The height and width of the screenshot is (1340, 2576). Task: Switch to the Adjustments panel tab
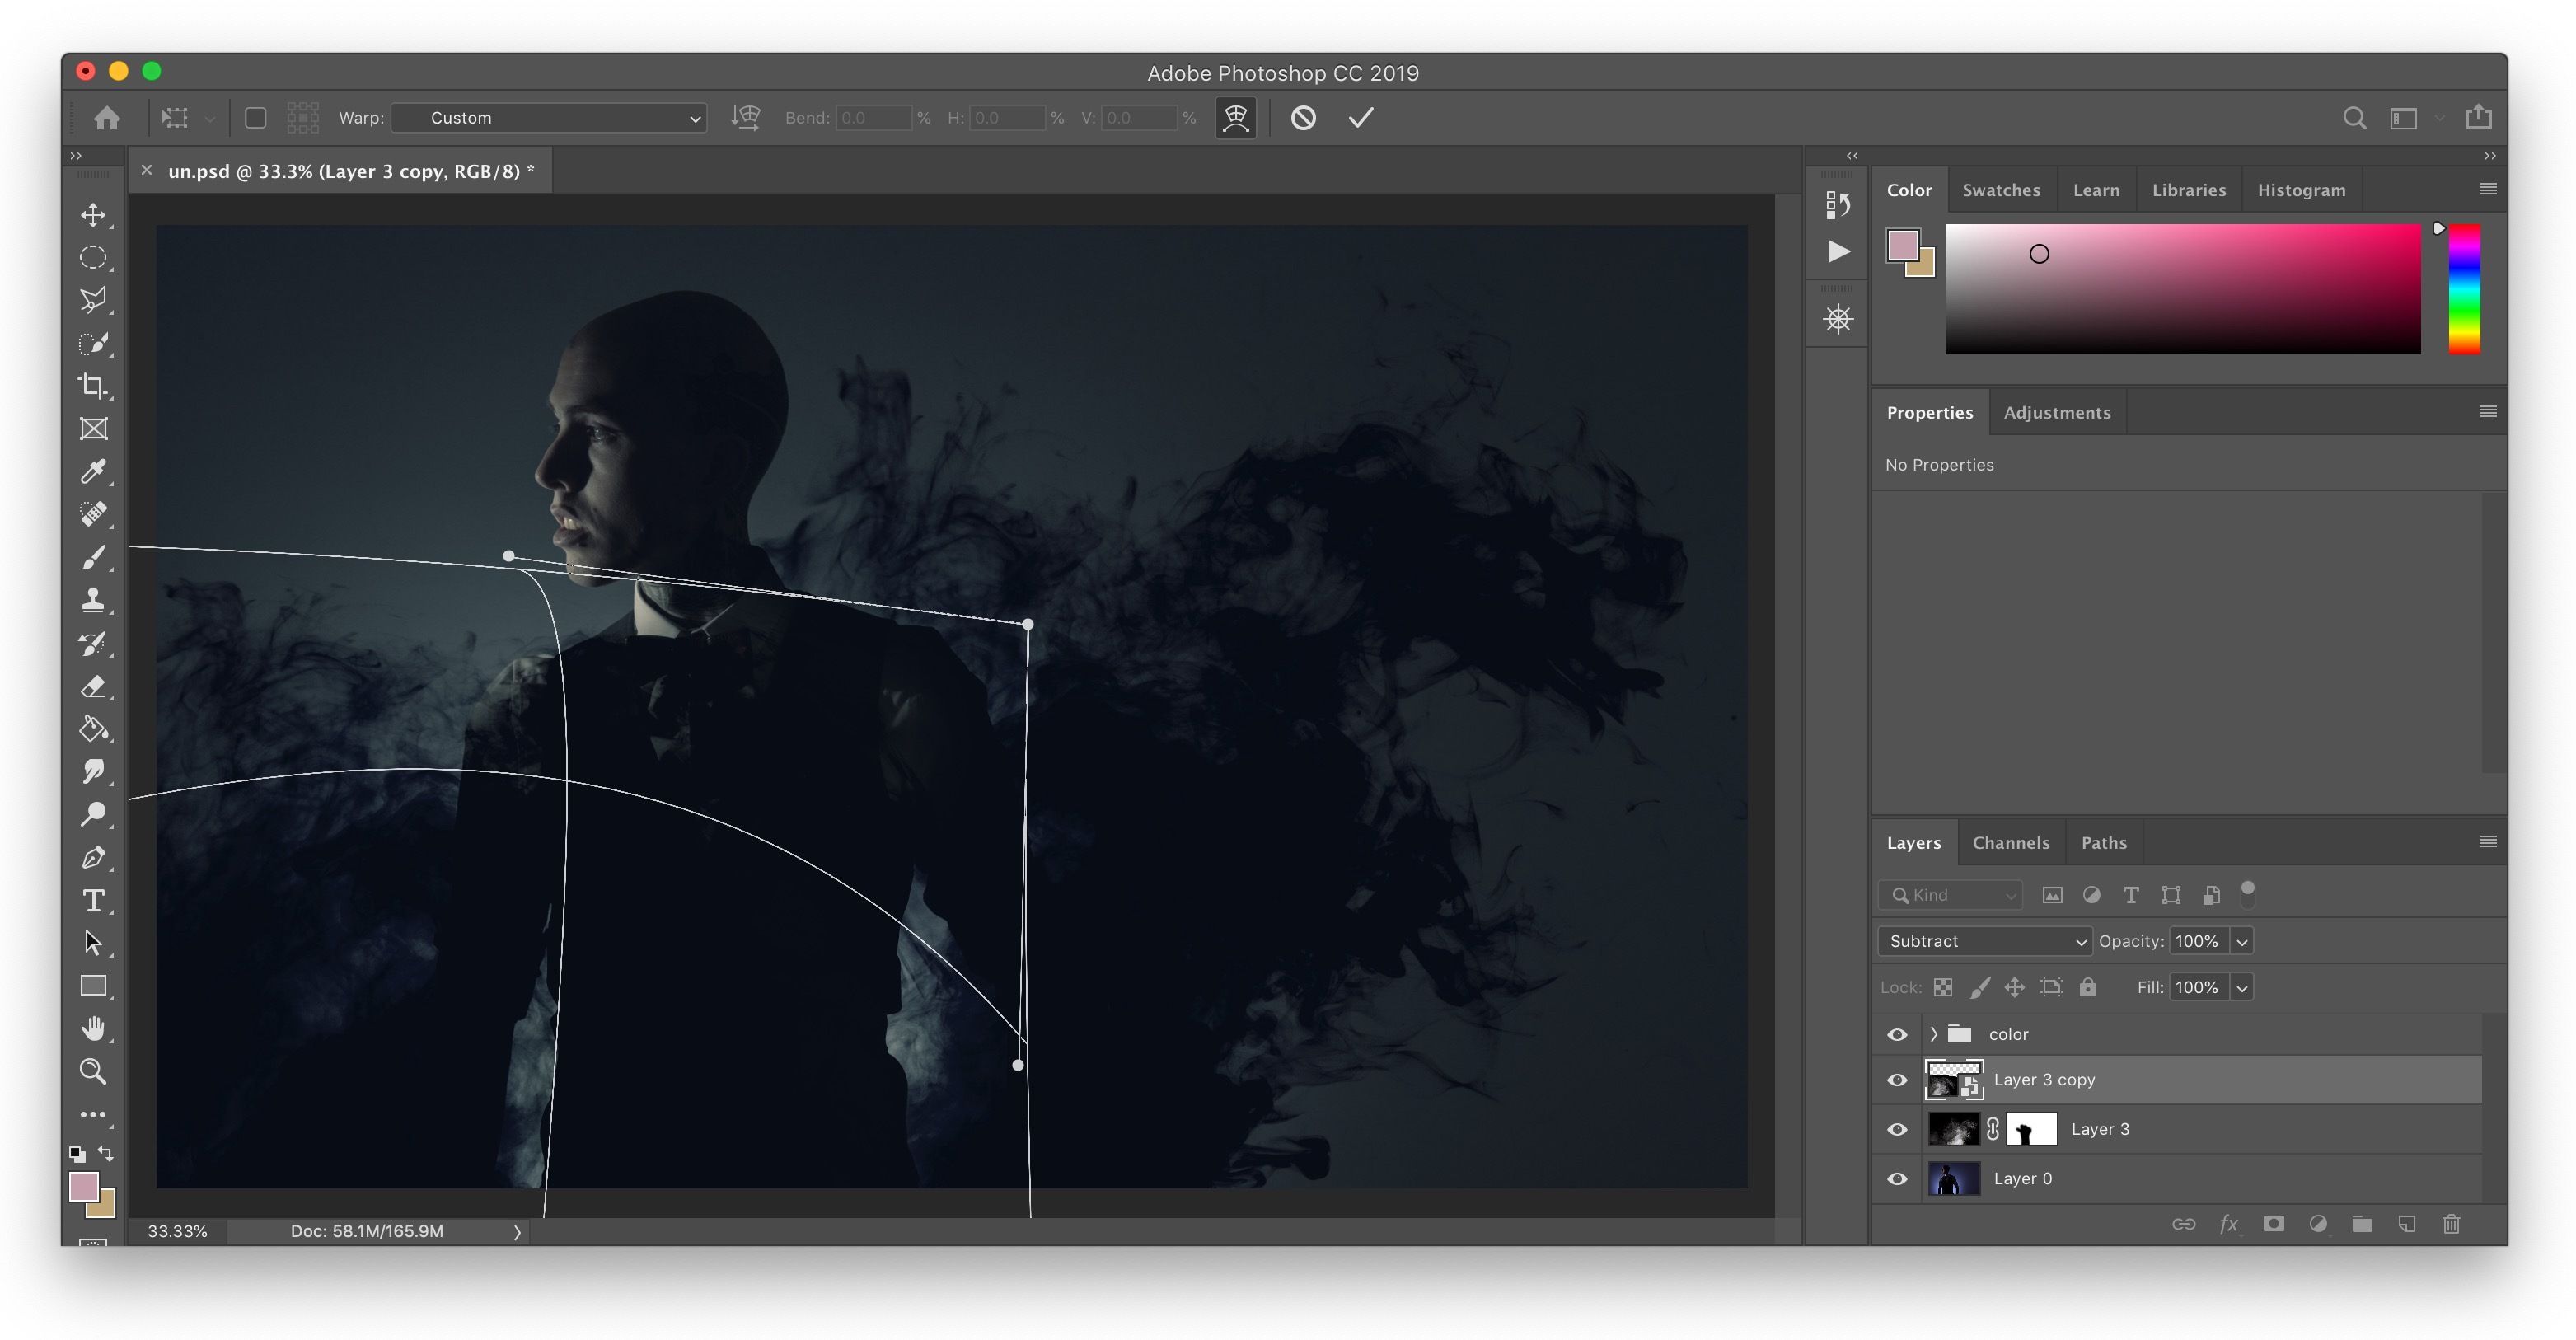pyautogui.click(x=2056, y=413)
